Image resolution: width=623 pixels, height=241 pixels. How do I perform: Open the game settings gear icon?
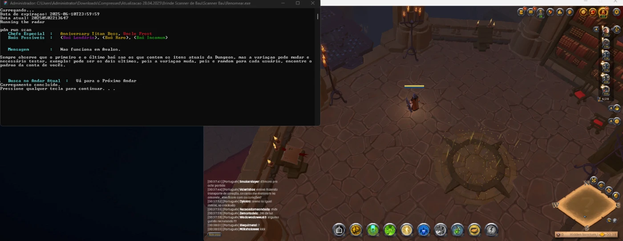point(616,12)
